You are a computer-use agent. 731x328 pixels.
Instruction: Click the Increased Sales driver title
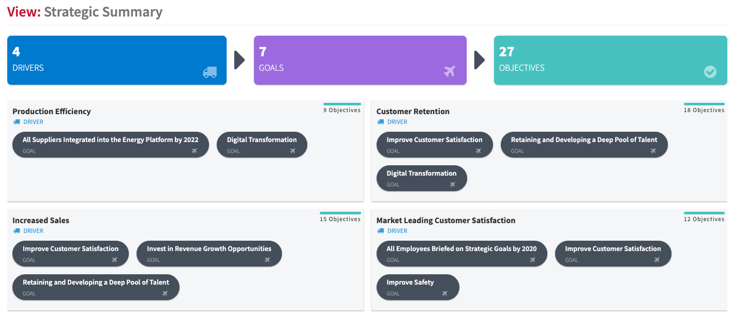[41, 221]
